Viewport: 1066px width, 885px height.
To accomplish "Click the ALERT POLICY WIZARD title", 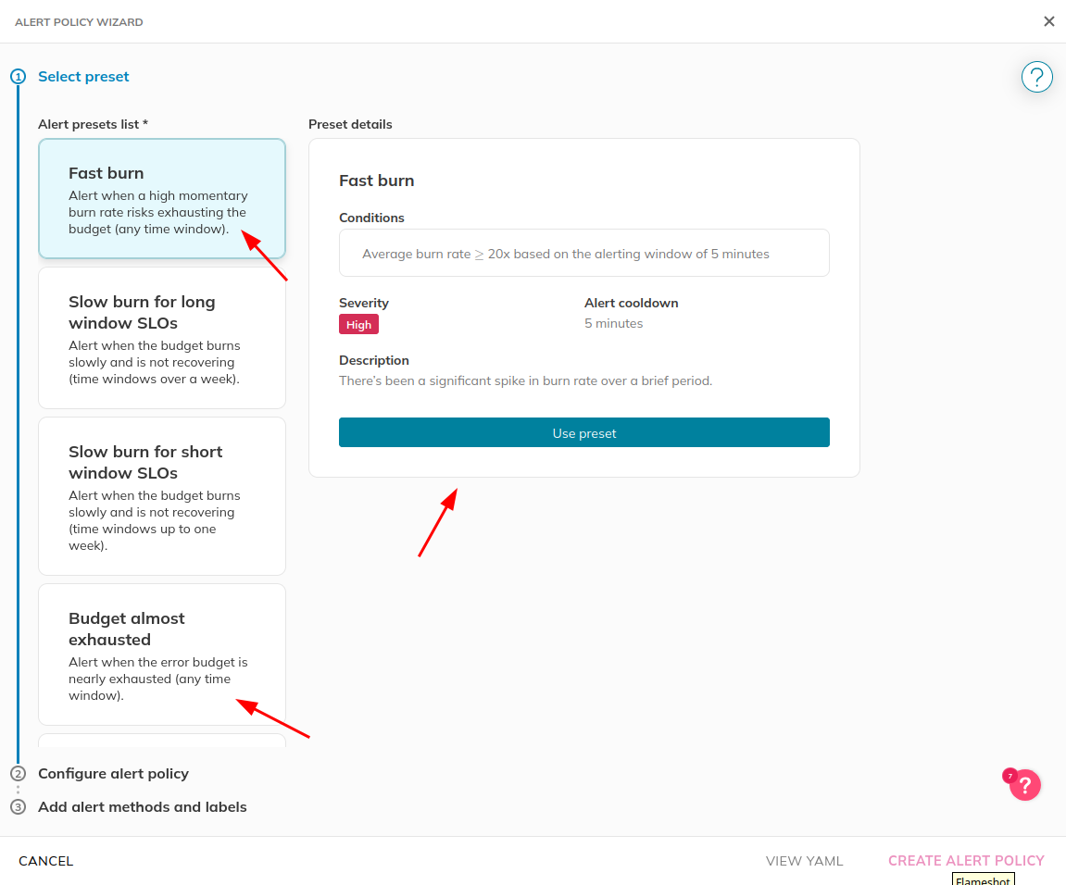I will 79,21.
